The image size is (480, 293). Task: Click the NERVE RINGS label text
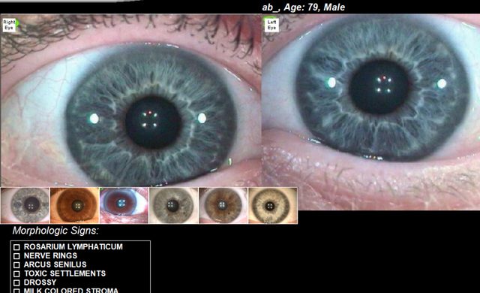50,255
